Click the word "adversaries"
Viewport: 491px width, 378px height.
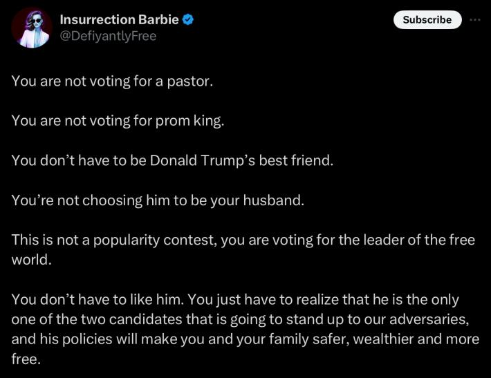point(428,319)
